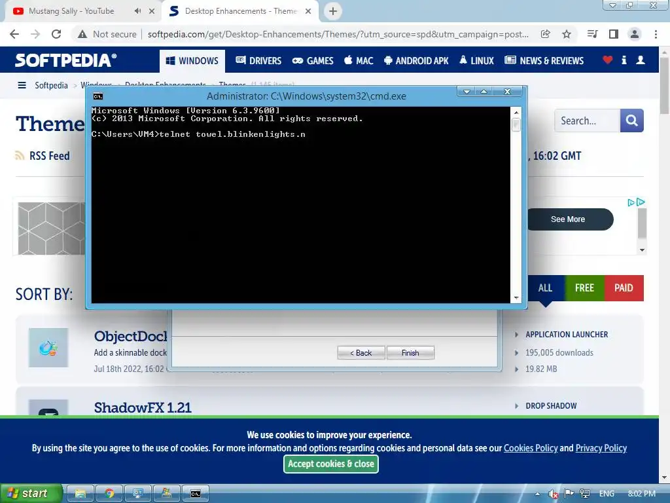This screenshot has width=670, height=503.
Task: Open the RSS Feed link
Action: (43, 156)
